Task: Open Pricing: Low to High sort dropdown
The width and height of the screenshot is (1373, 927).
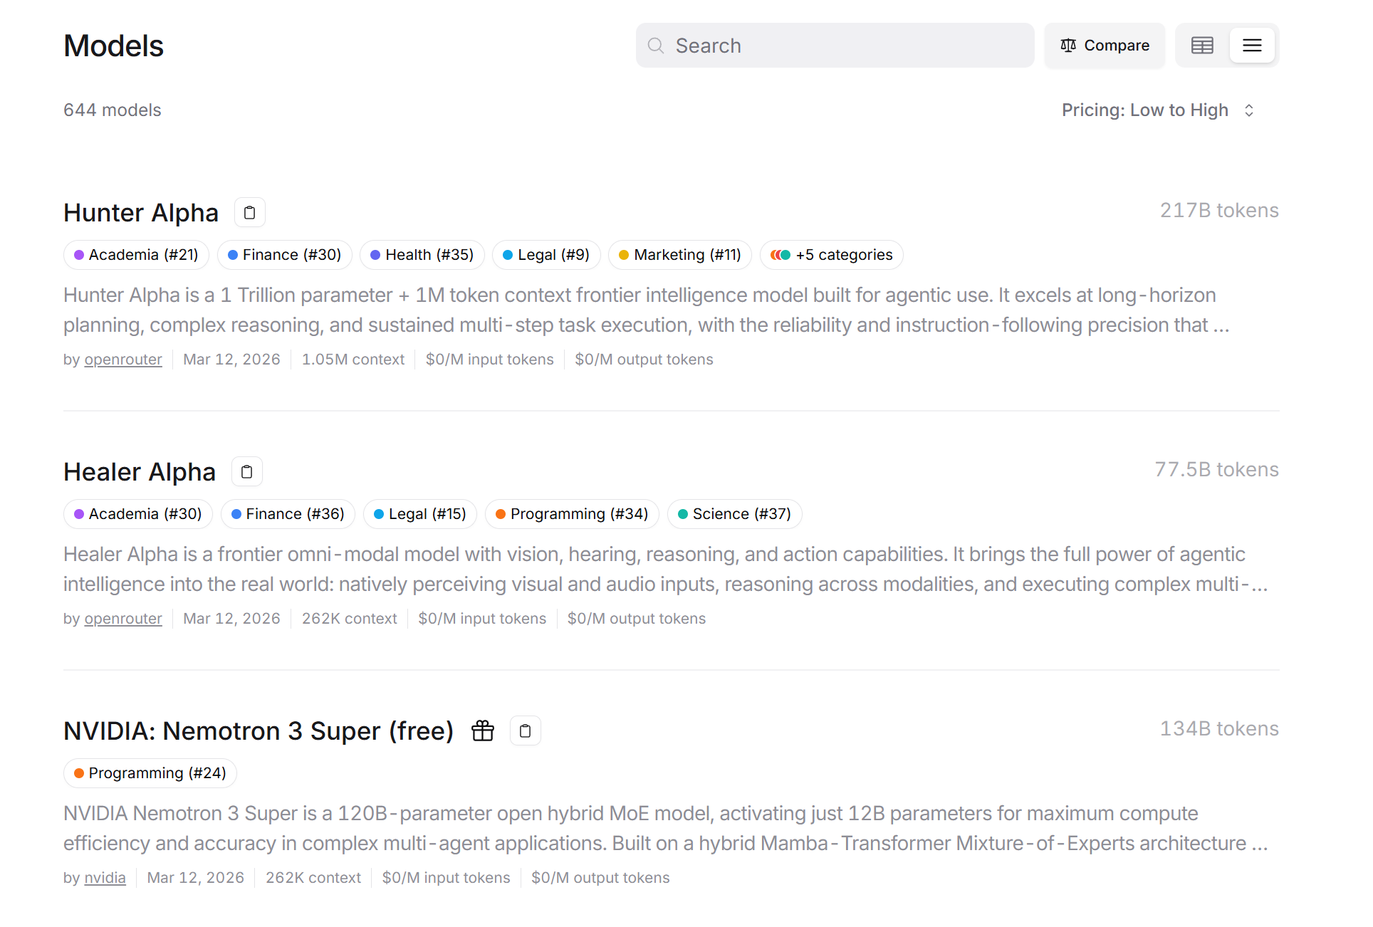Action: (x=1144, y=110)
